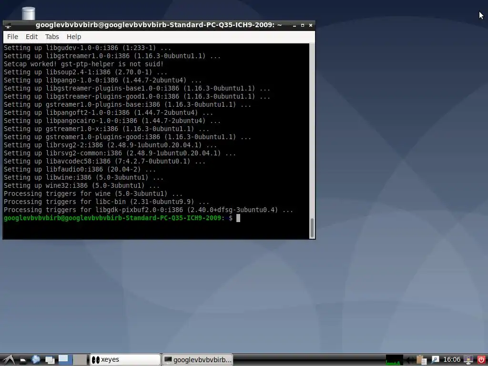
Task: Click the 'Setcap worked!' output line
Action: [83, 64]
